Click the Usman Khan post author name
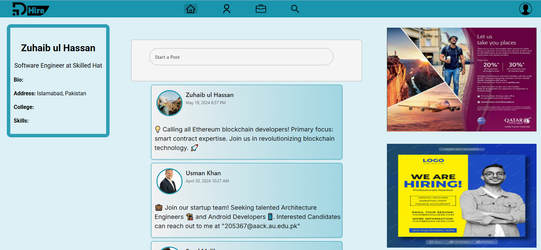 click(203, 173)
